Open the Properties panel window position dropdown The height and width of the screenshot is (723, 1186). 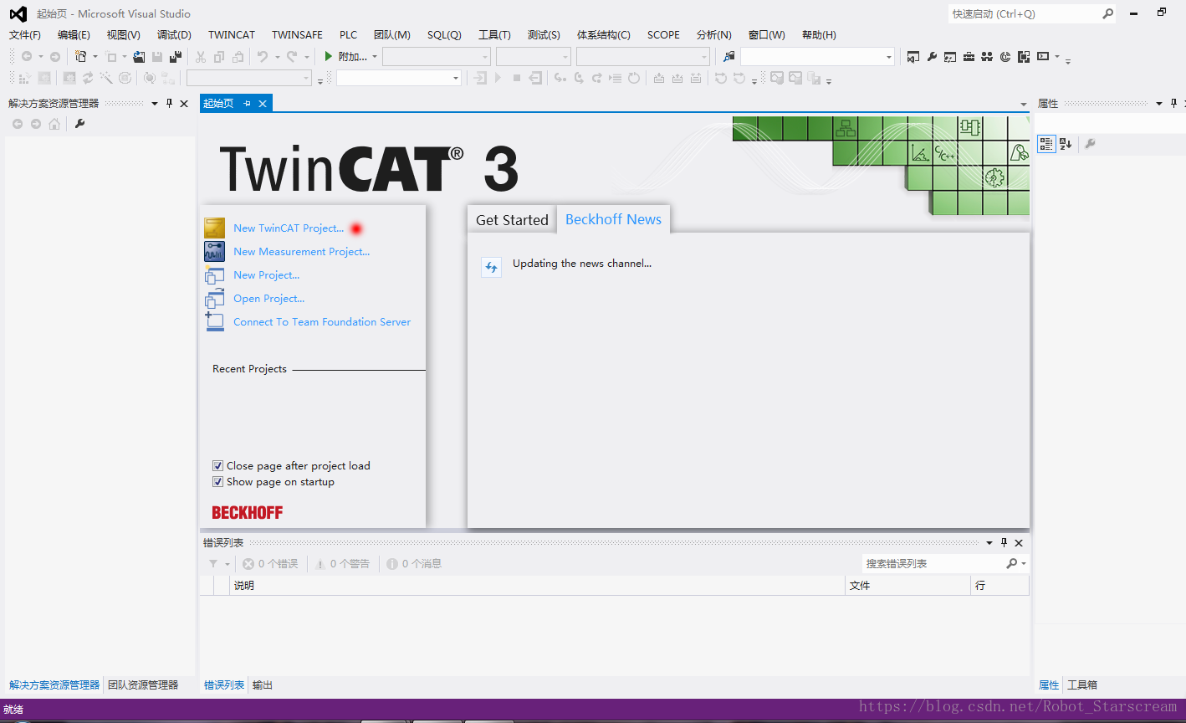[1158, 104]
